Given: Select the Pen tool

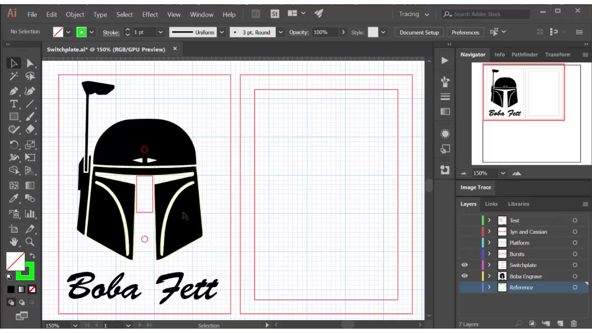Looking at the screenshot, I should pyautogui.click(x=14, y=91).
